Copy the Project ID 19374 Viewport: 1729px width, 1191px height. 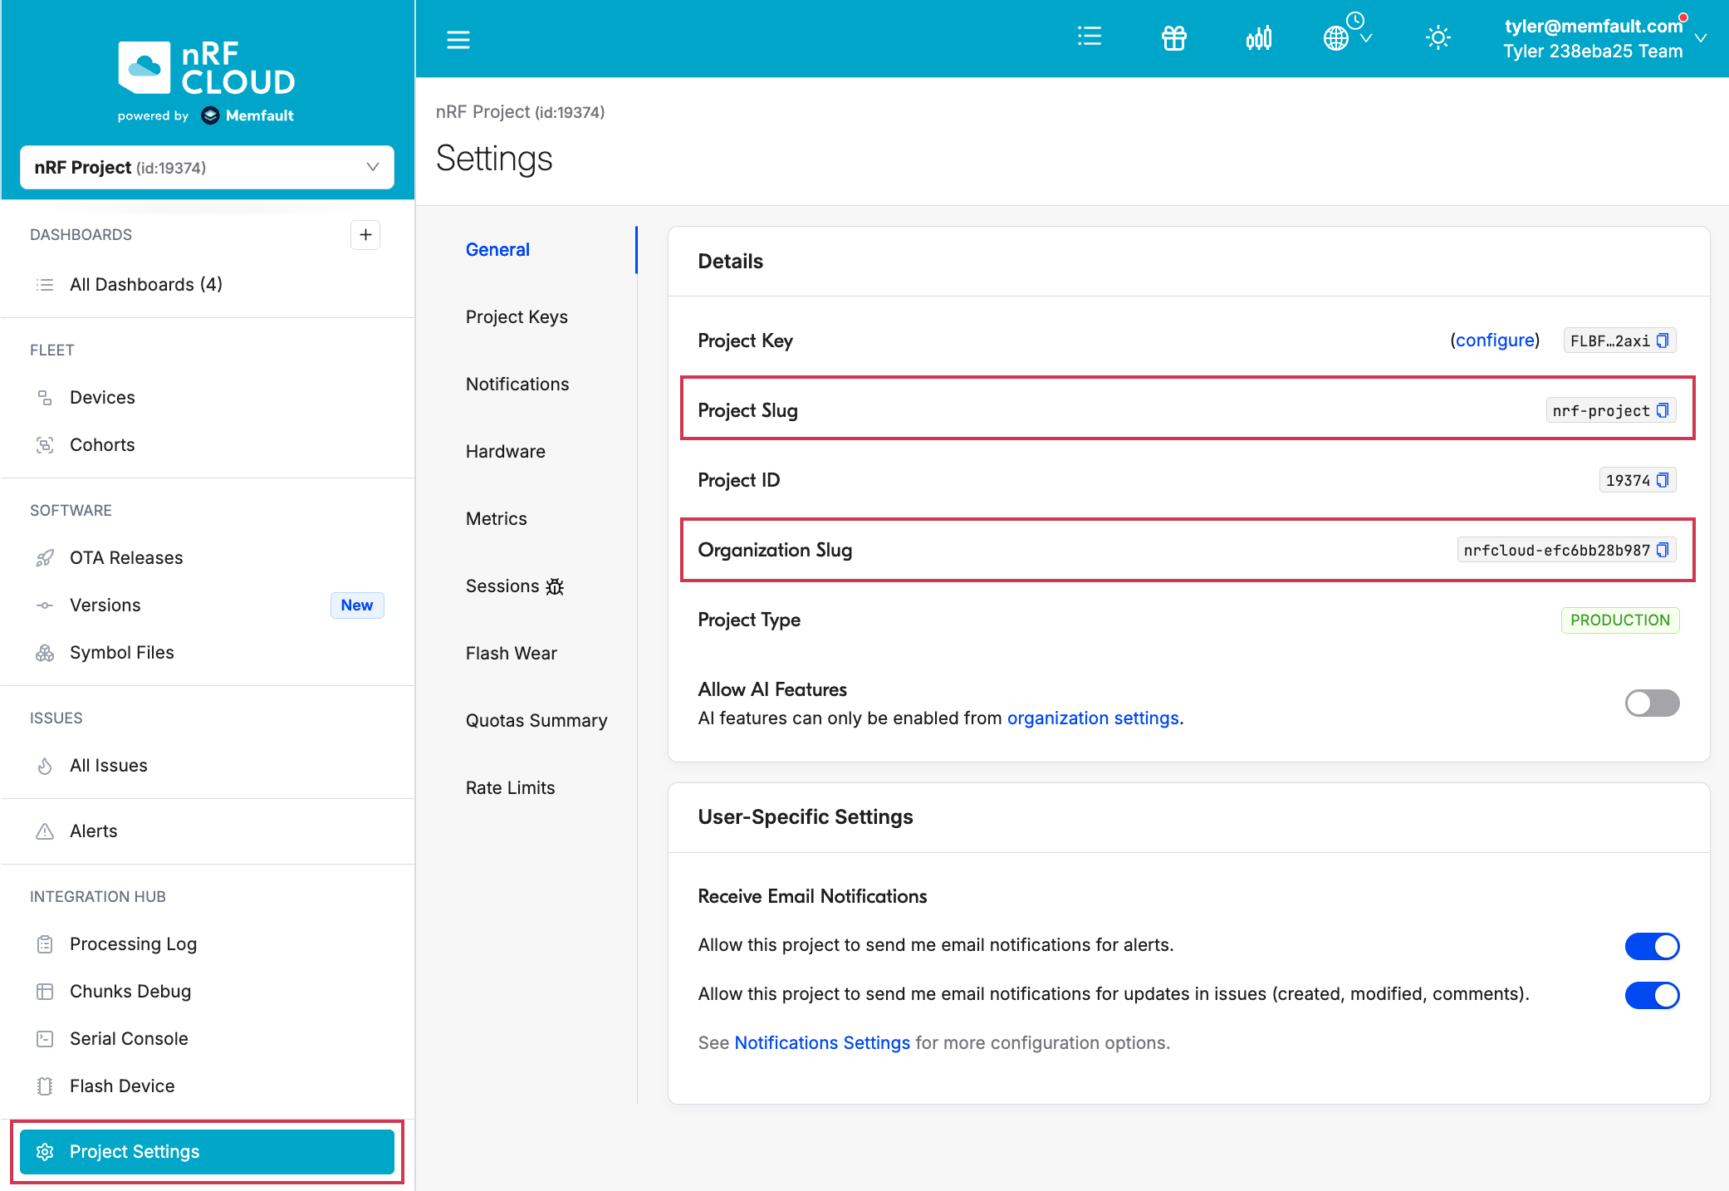[1663, 480]
